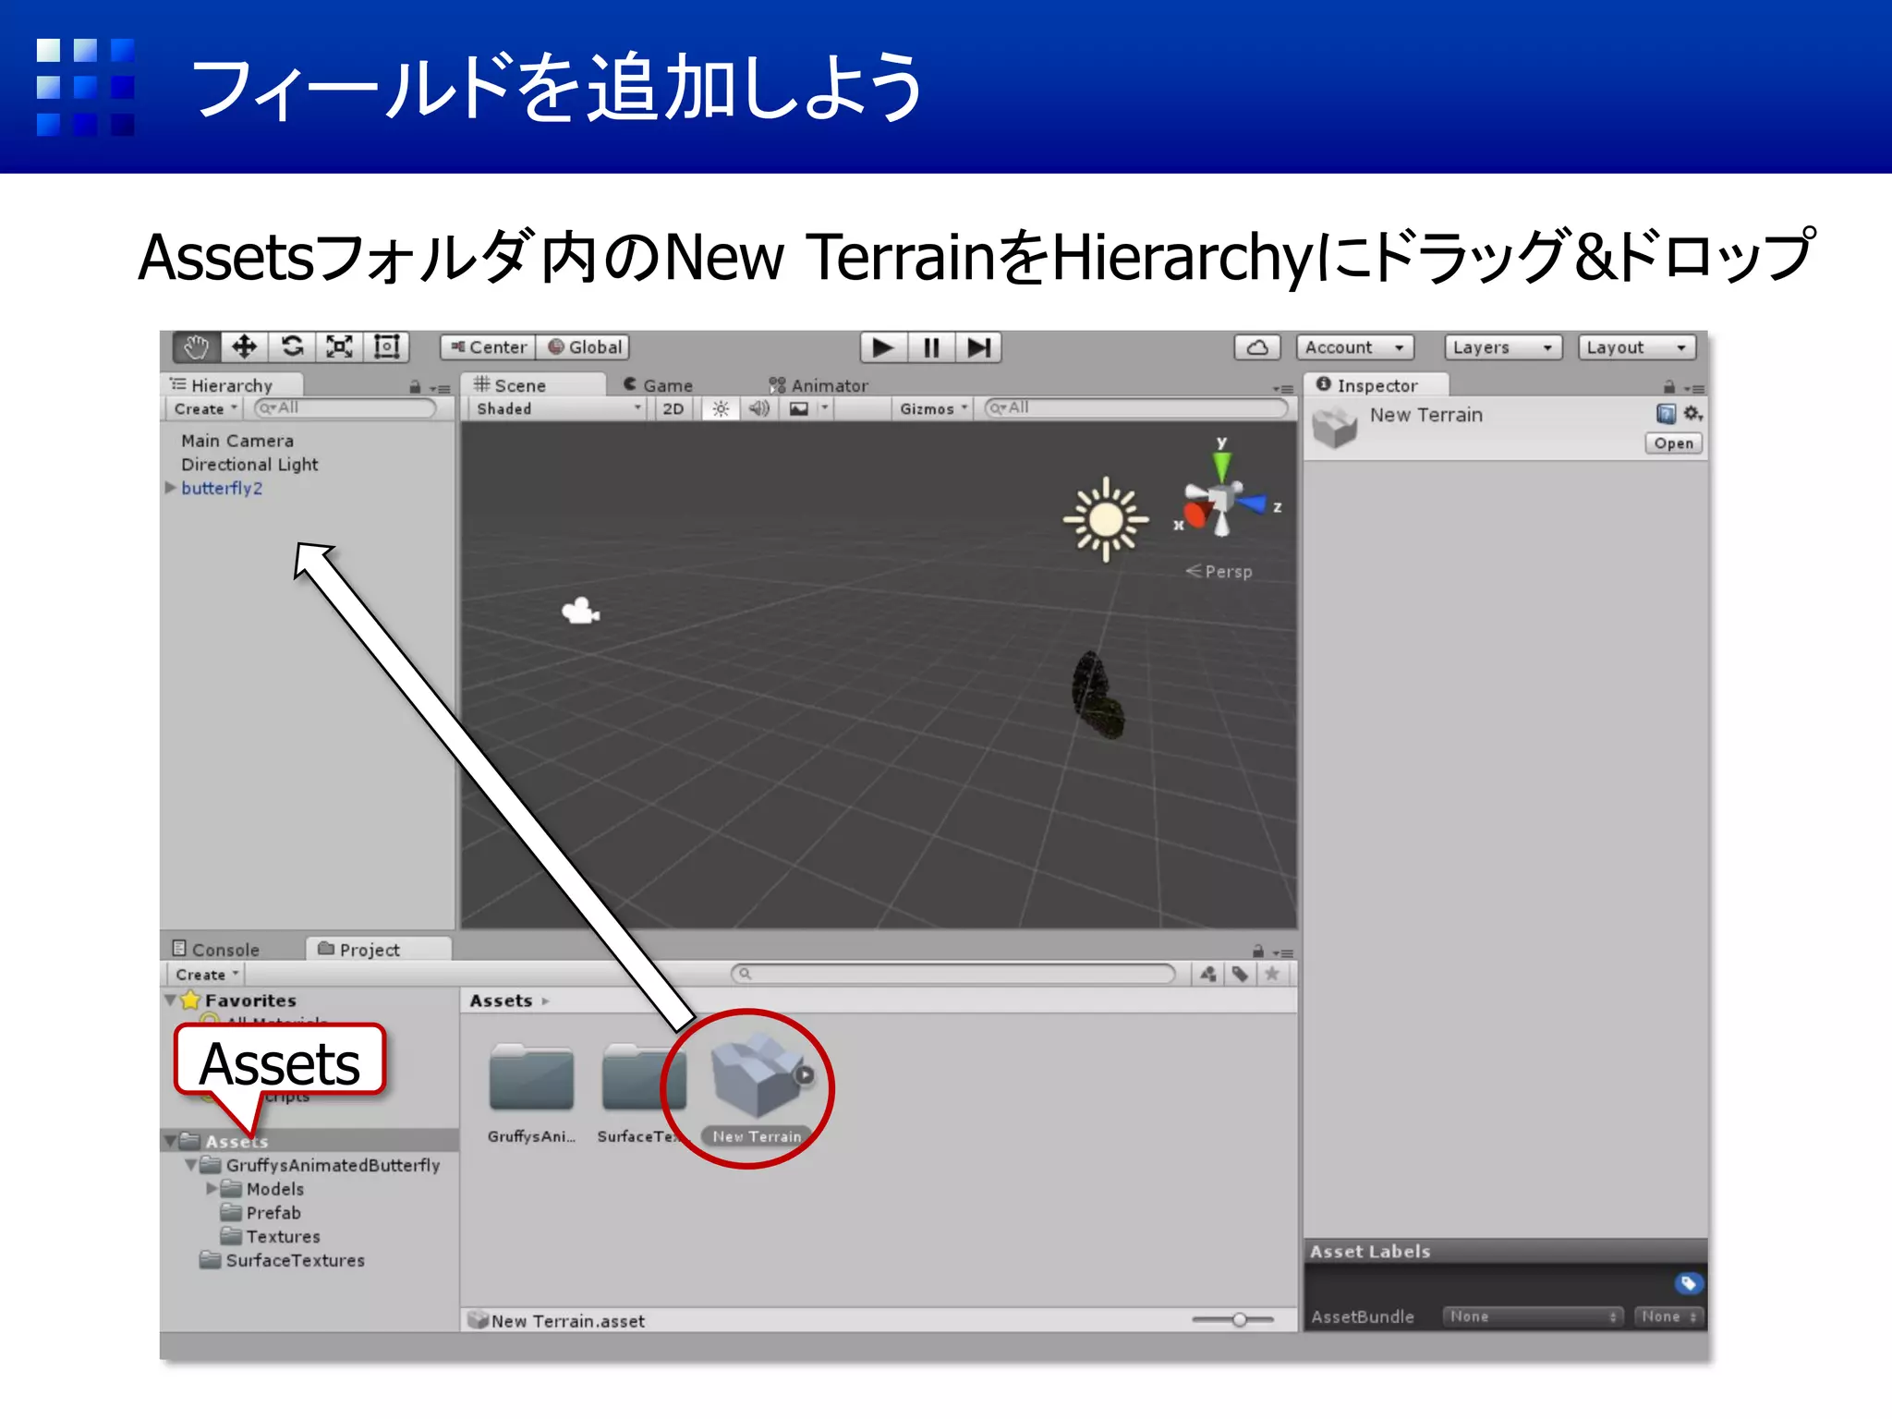Click the Scene view search field
Viewport: 1892px width, 1419px height.
(1136, 407)
